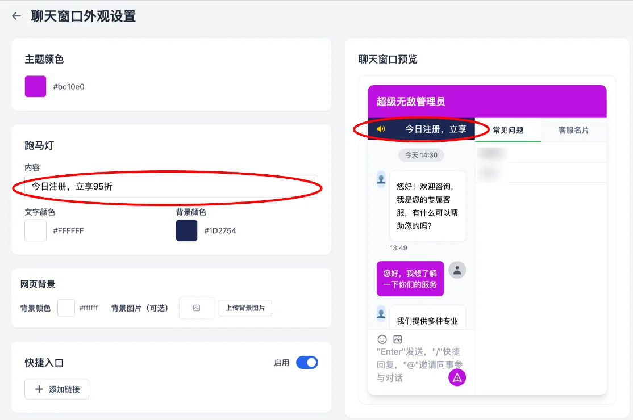Screen dimensions: 633x420
Task: Change the marquee dark navy background swatch
Action: pyautogui.click(x=186, y=231)
